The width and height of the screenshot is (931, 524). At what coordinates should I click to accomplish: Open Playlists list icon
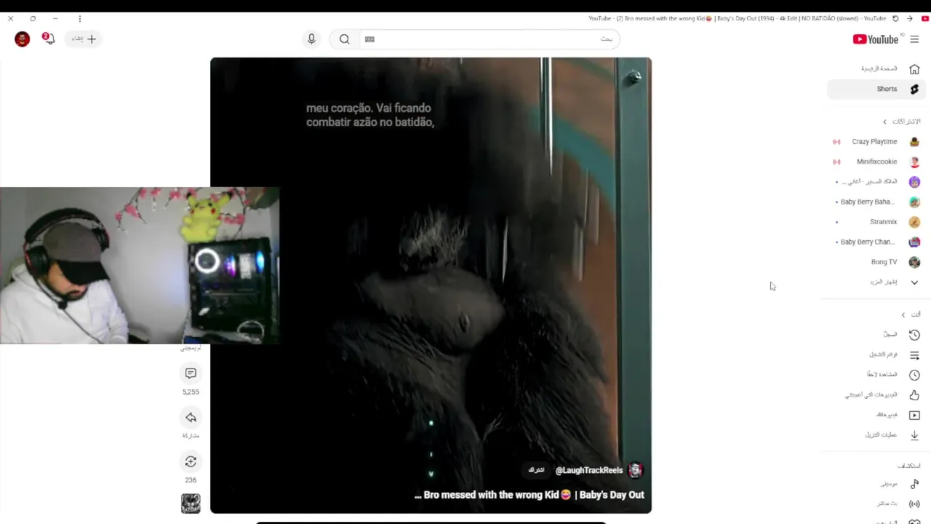point(914,354)
